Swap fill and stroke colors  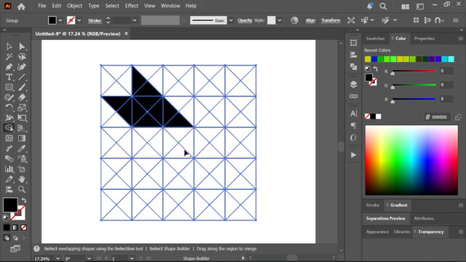pos(24,201)
